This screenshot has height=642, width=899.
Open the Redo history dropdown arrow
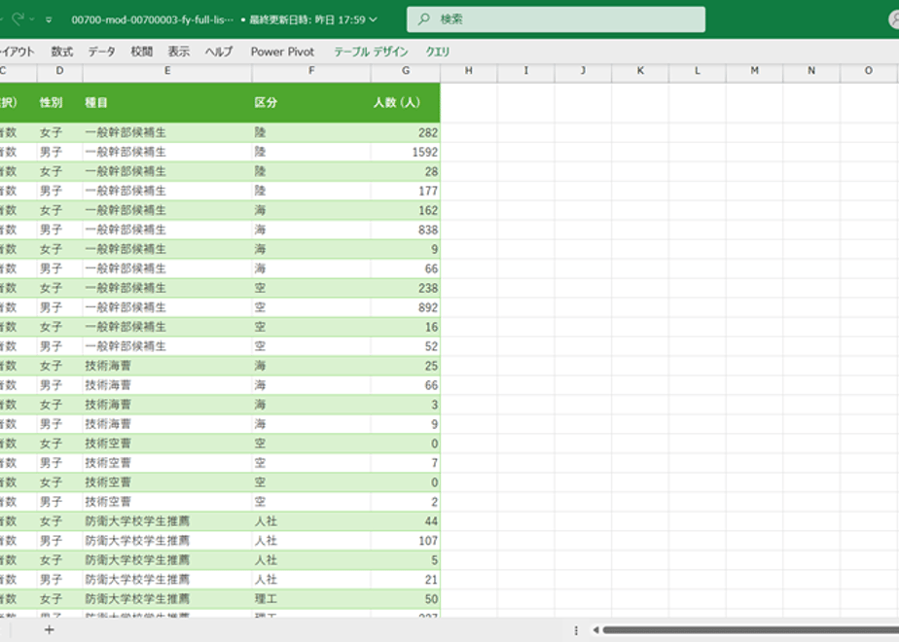[32, 19]
